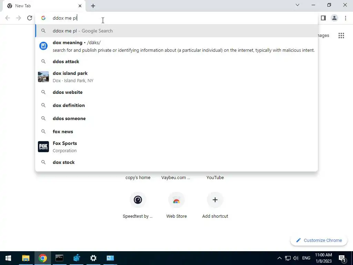Click the Add shortcut plus button
The image size is (353, 265).
(x=215, y=200)
